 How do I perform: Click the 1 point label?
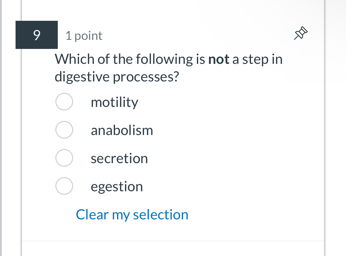(84, 35)
